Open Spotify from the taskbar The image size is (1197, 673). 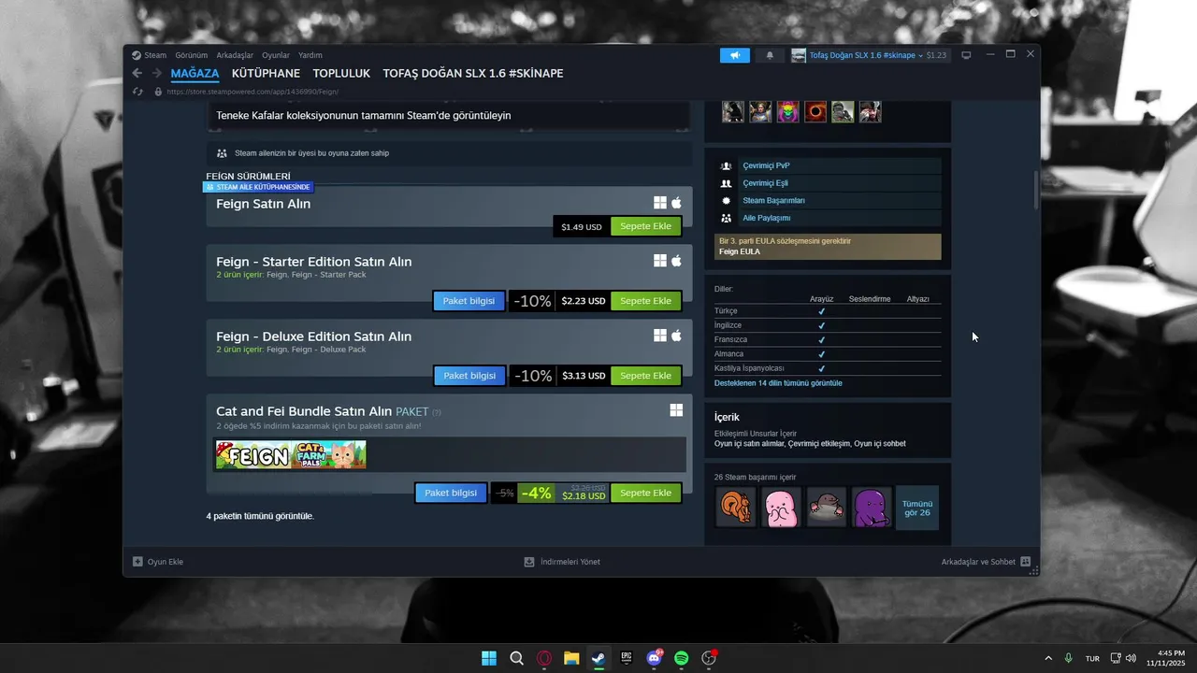[682, 658]
